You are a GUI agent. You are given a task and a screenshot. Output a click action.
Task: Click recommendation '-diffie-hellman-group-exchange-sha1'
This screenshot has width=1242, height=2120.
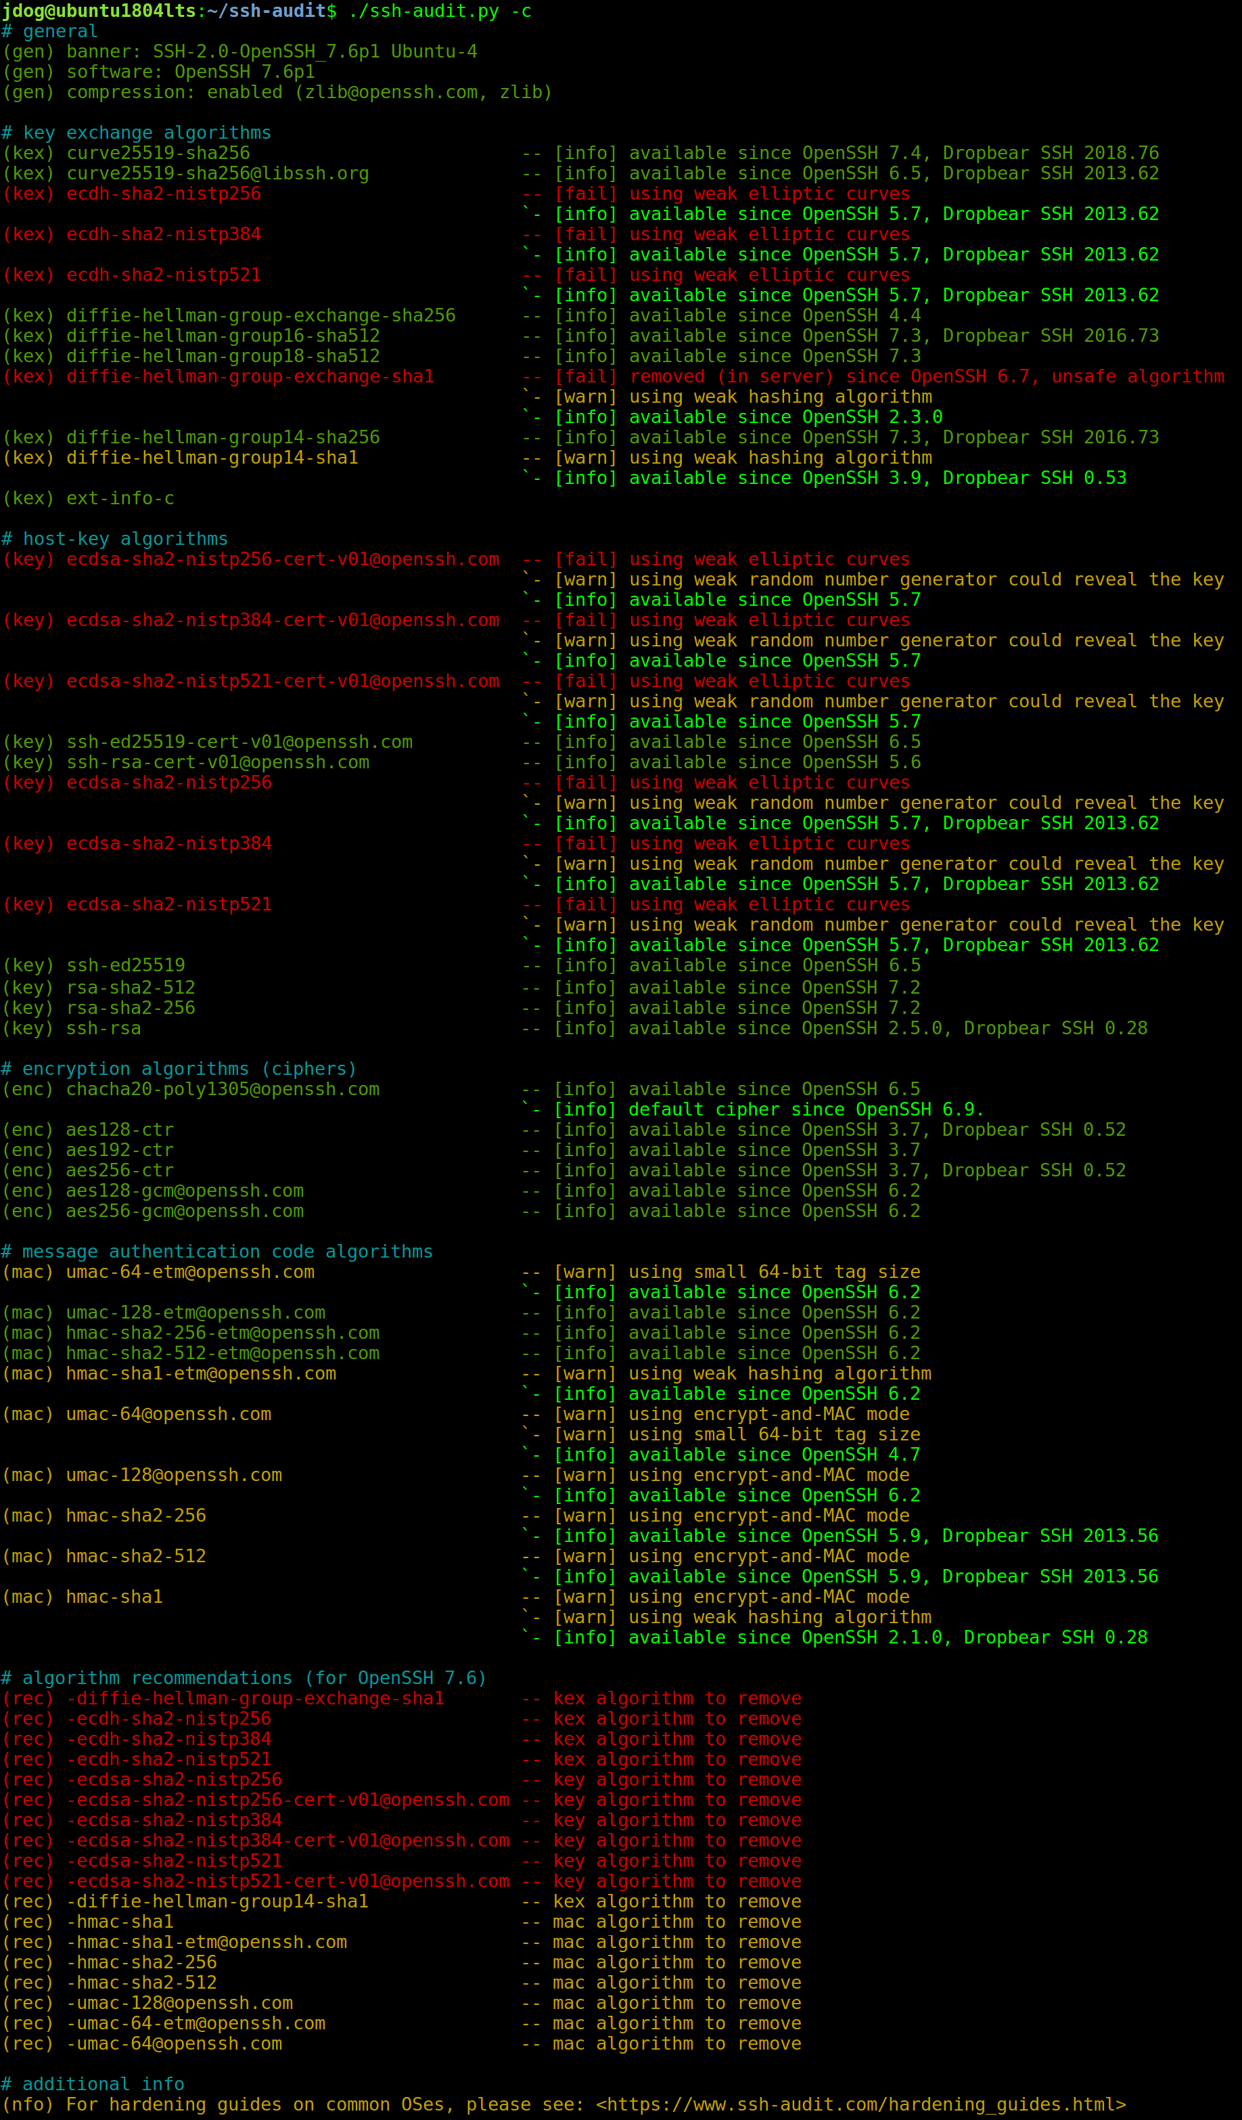tap(256, 1698)
